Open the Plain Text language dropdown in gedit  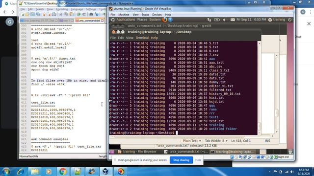coord(192,141)
